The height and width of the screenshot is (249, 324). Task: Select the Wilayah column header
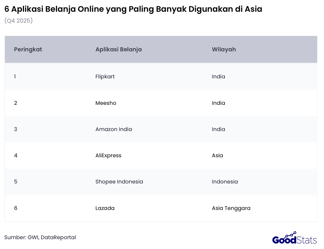point(224,49)
